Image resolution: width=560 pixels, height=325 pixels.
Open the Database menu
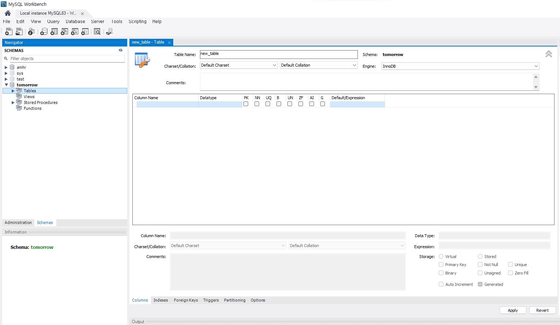pos(75,22)
